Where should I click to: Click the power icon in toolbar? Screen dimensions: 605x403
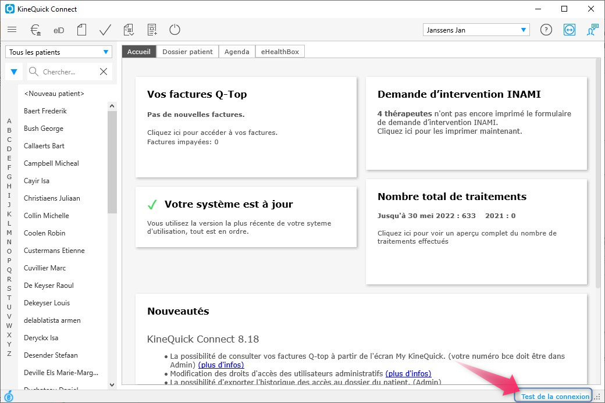click(175, 30)
